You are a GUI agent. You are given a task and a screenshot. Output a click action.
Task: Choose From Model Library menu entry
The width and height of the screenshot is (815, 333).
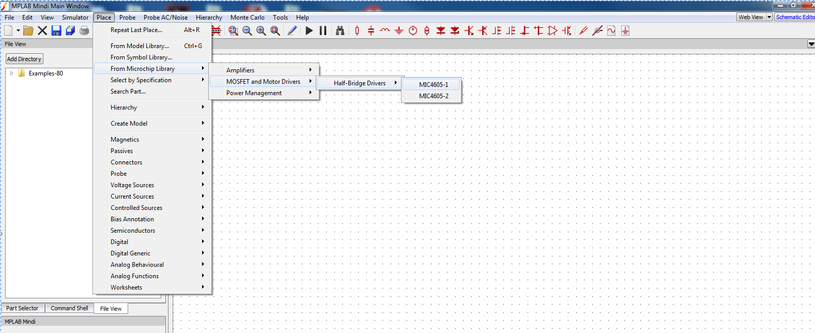[152, 46]
